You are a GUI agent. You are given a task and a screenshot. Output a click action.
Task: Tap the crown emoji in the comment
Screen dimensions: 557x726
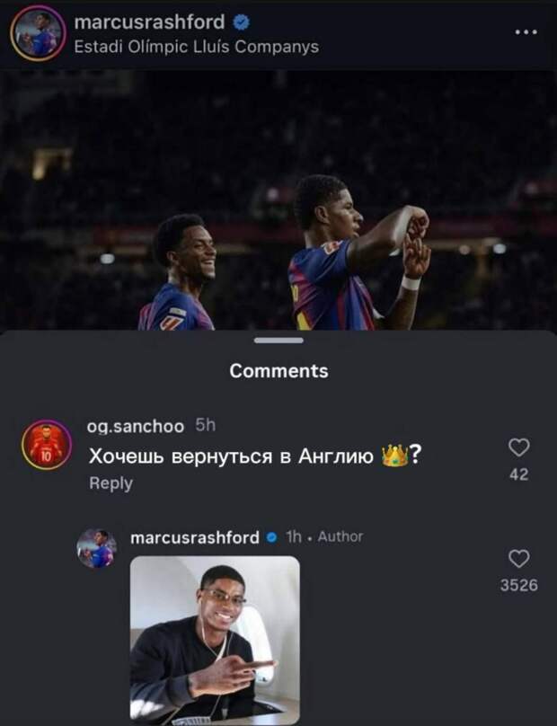tap(393, 456)
